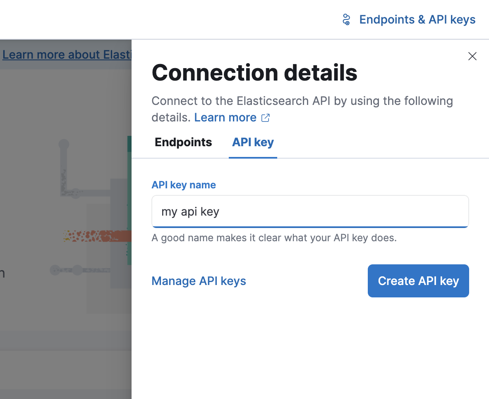
Task: Open the Endpoints & API keys header link
Action: coord(417,19)
